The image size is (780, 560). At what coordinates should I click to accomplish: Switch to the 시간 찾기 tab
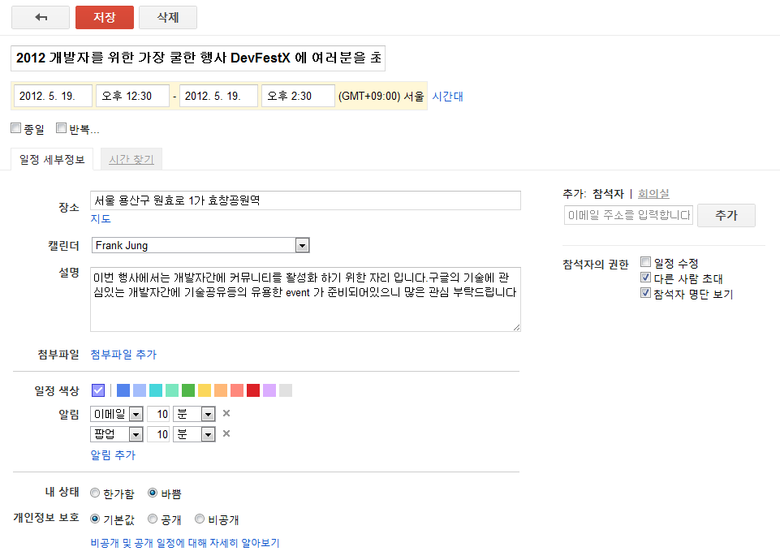coord(131,160)
